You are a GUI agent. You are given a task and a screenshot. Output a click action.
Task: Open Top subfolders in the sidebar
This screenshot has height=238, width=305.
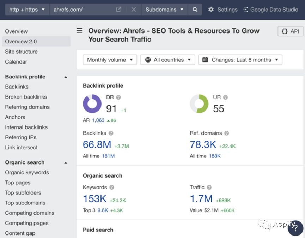pyautogui.click(x=23, y=192)
